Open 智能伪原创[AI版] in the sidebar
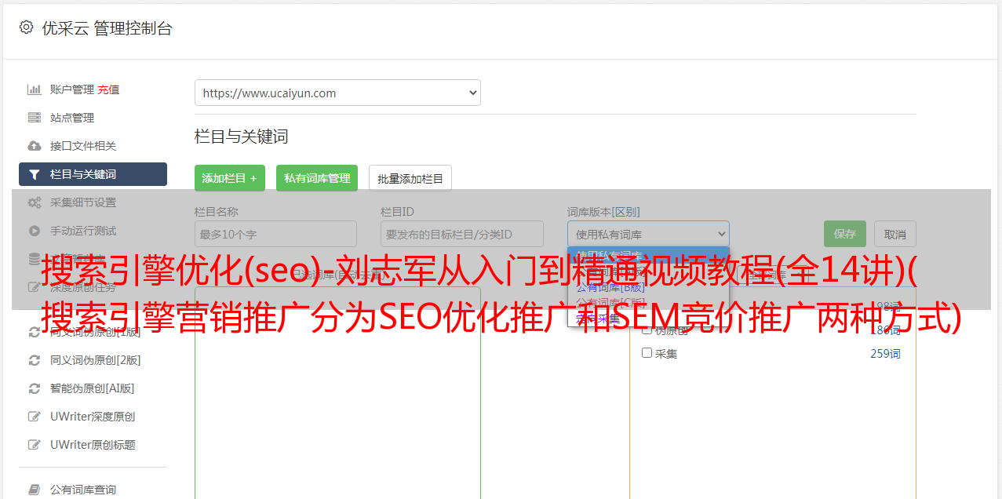Viewport: 1002px width, 499px height. (93, 388)
